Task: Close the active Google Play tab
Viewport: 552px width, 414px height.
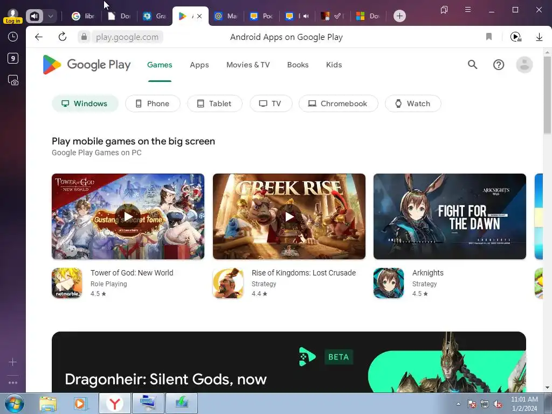Action: click(199, 16)
